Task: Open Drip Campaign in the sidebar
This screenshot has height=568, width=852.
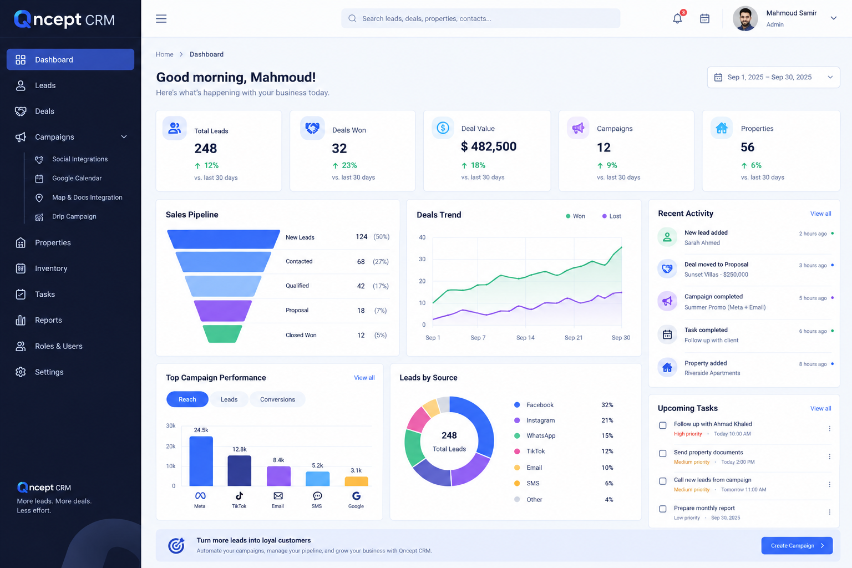Action: (x=74, y=217)
